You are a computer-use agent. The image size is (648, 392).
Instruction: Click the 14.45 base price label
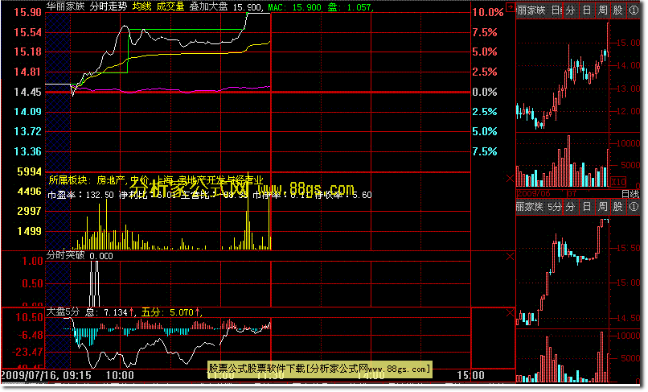[27, 92]
